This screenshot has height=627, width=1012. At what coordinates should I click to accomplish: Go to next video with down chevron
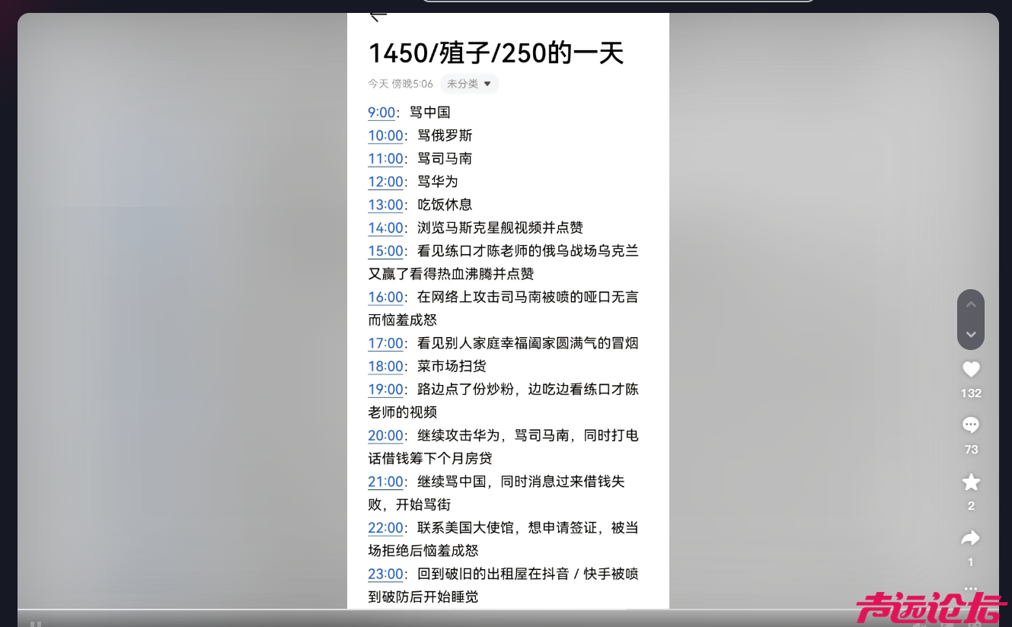click(971, 334)
